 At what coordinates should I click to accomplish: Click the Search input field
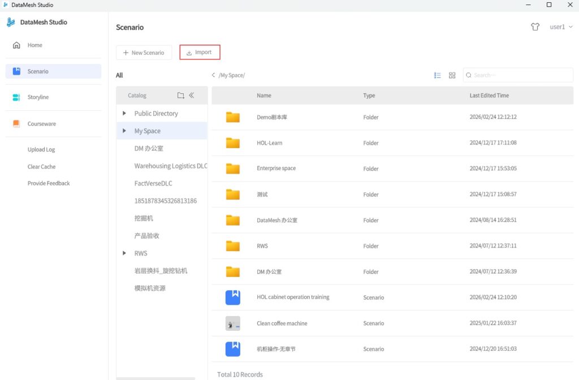click(x=520, y=75)
